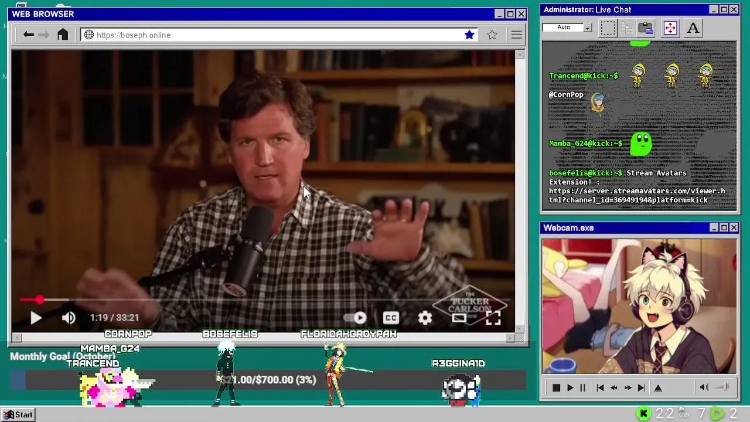750x422 pixels.
Task: Enter video fullscreen mode
Action: tap(493, 318)
